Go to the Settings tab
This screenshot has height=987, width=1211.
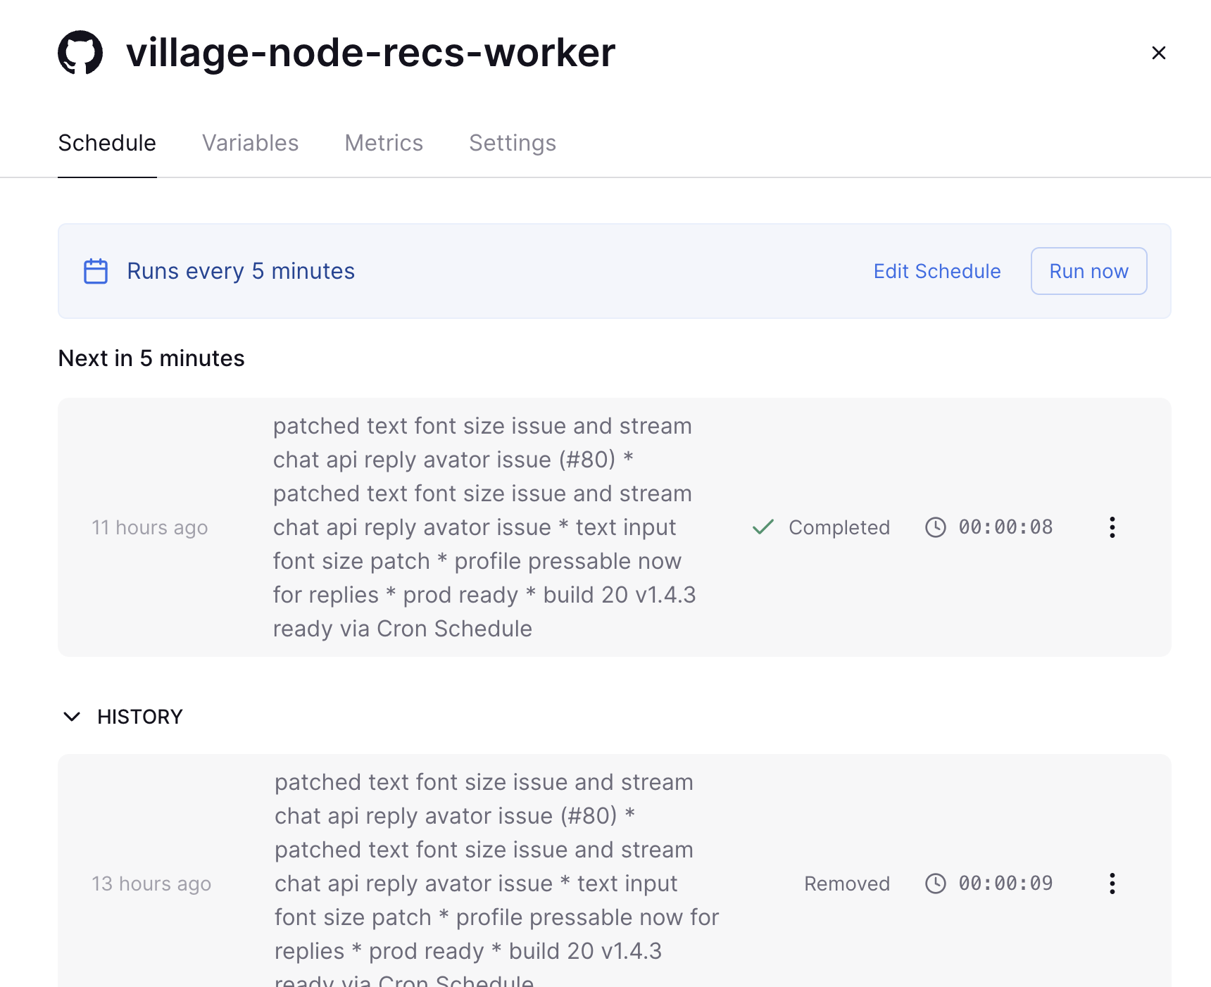point(513,143)
